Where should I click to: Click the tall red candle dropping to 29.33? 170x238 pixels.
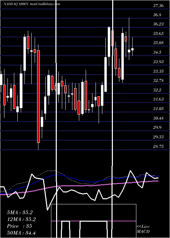[x=38, y=97]
